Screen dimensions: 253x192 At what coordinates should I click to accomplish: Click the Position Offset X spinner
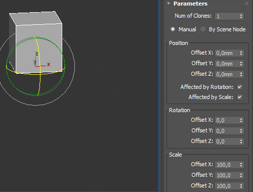[241, 53]
